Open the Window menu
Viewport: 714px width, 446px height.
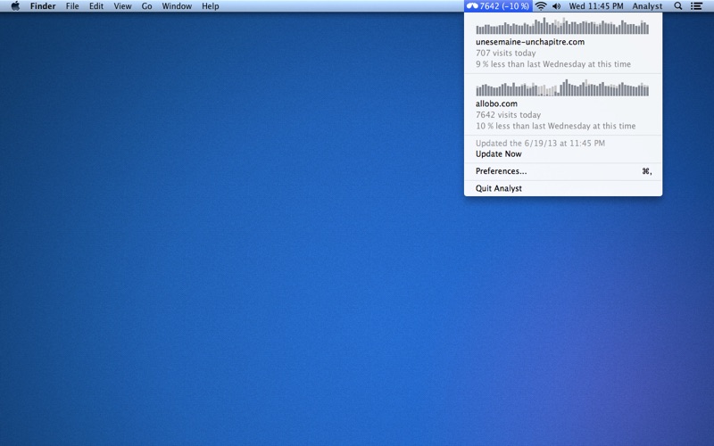coord(177,6)
